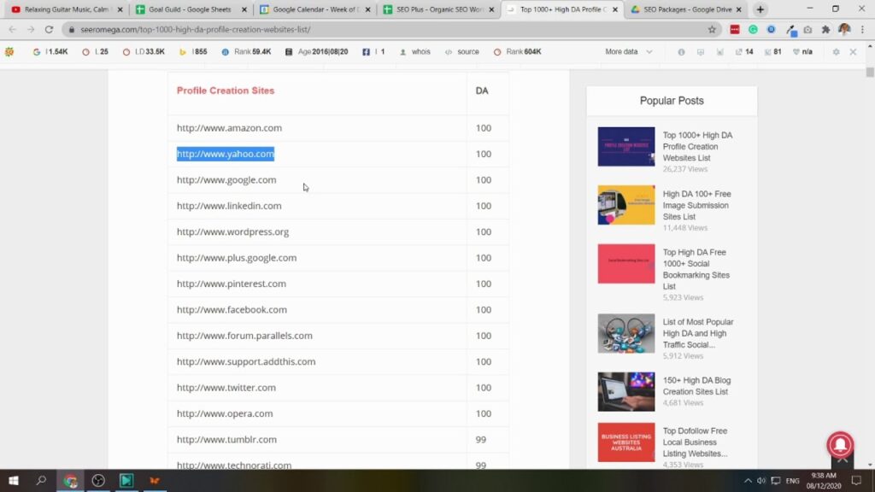Click the address bar URL field
The width and height of the screenshot is (875, 492).
[x=391, y=30]
